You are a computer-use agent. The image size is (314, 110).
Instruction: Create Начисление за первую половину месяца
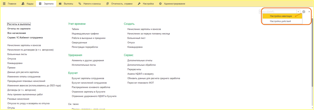pyautogui.click(x=148, y=34)
